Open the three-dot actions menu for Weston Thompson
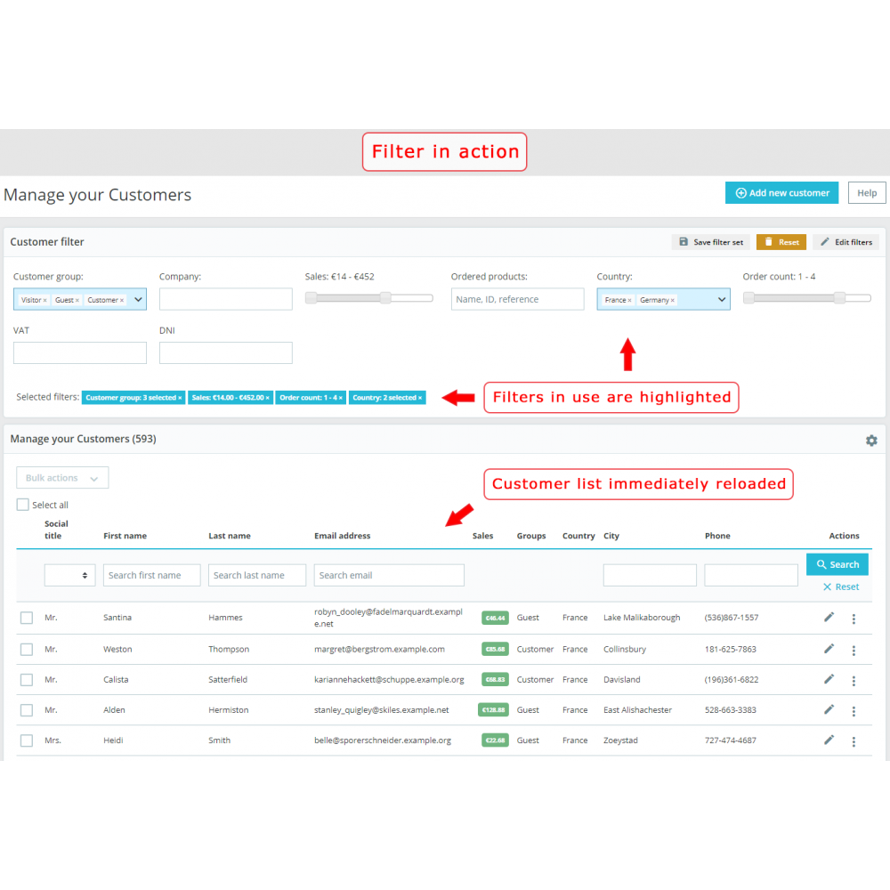Viewport: 890px width, 890px height. (x=854, y=649)
